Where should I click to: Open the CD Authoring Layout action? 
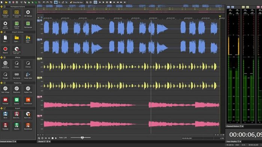pyautogui.click(x=16, y=13)
